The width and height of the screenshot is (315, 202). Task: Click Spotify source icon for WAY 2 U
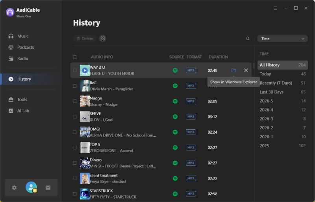pyautogui.click(x=175, y=70)
